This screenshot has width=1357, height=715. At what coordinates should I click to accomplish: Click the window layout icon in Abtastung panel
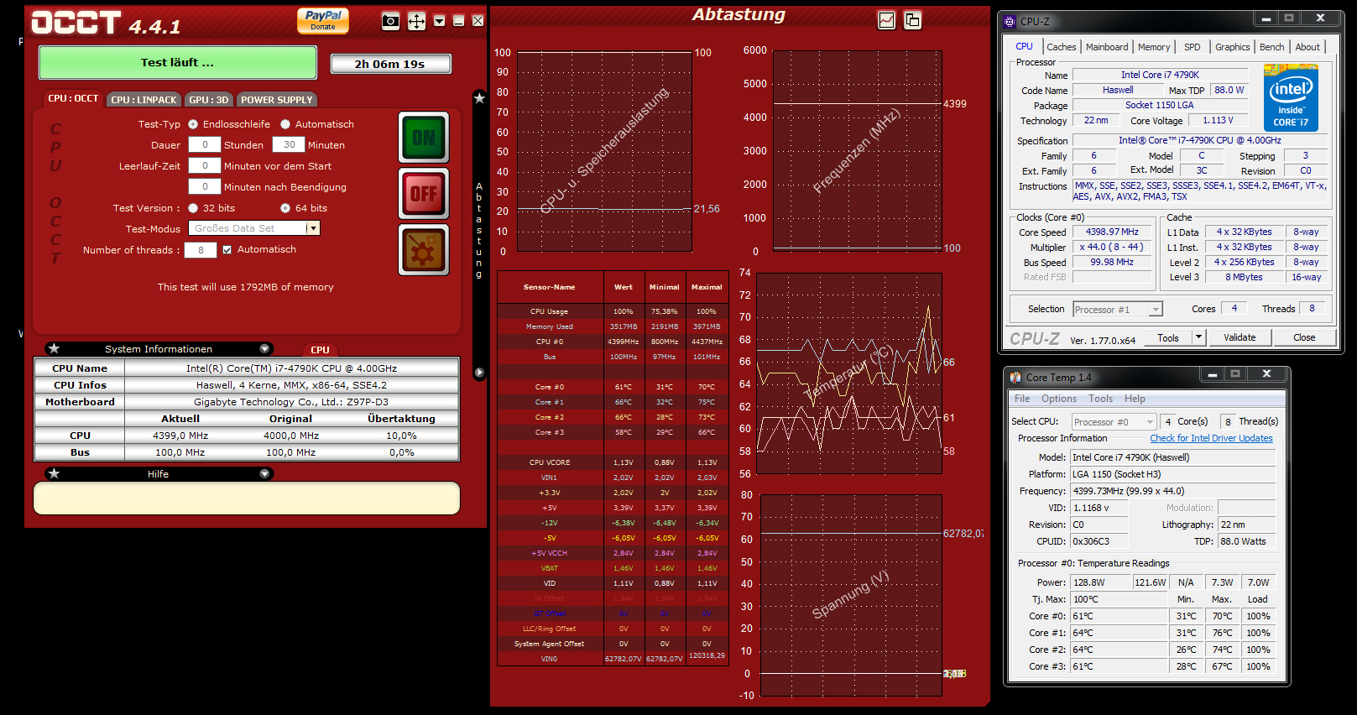(x=912, y=20)
